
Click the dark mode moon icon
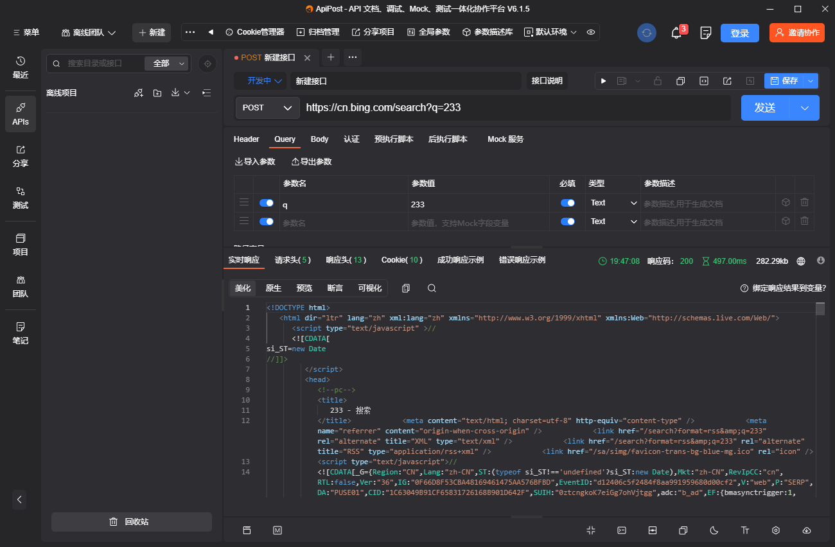pos(714,530)
